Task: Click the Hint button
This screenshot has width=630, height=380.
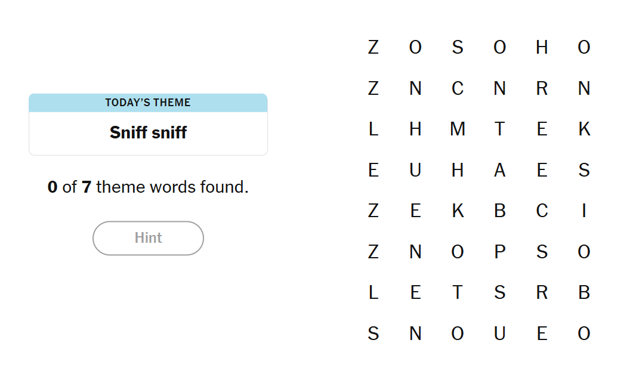Action: (148, 238)
